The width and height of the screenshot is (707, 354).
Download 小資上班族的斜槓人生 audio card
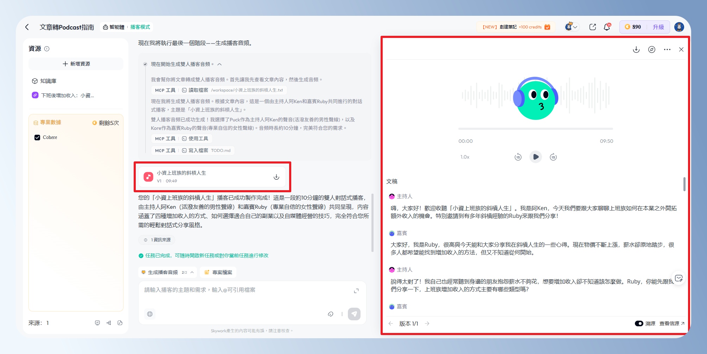tap(276, 177)
